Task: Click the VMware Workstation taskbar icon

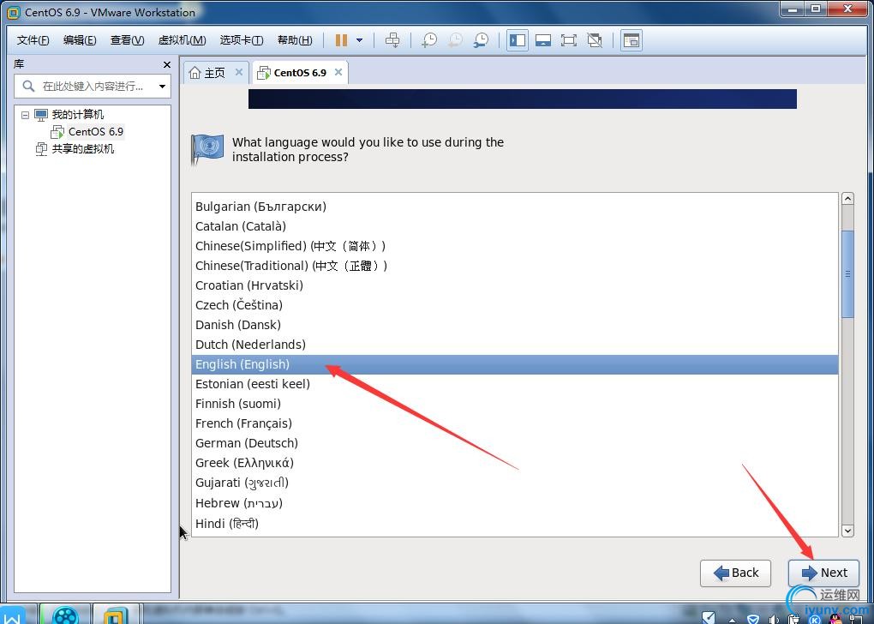Action: tap(116, 614)
